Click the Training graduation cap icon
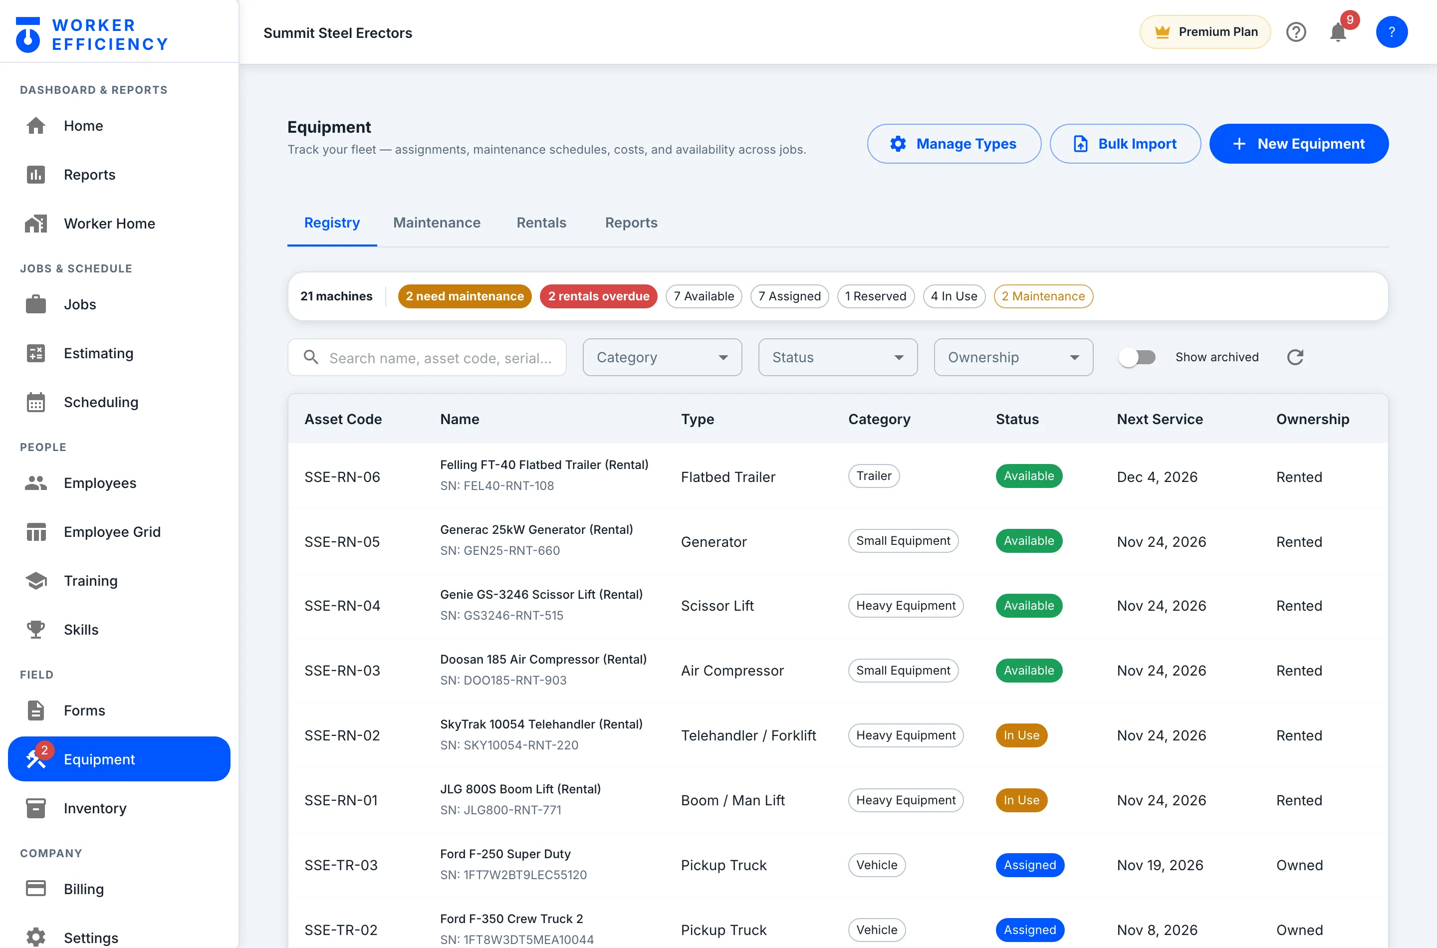The height and width of the screenshot is (948, 1437). point(35,580)
